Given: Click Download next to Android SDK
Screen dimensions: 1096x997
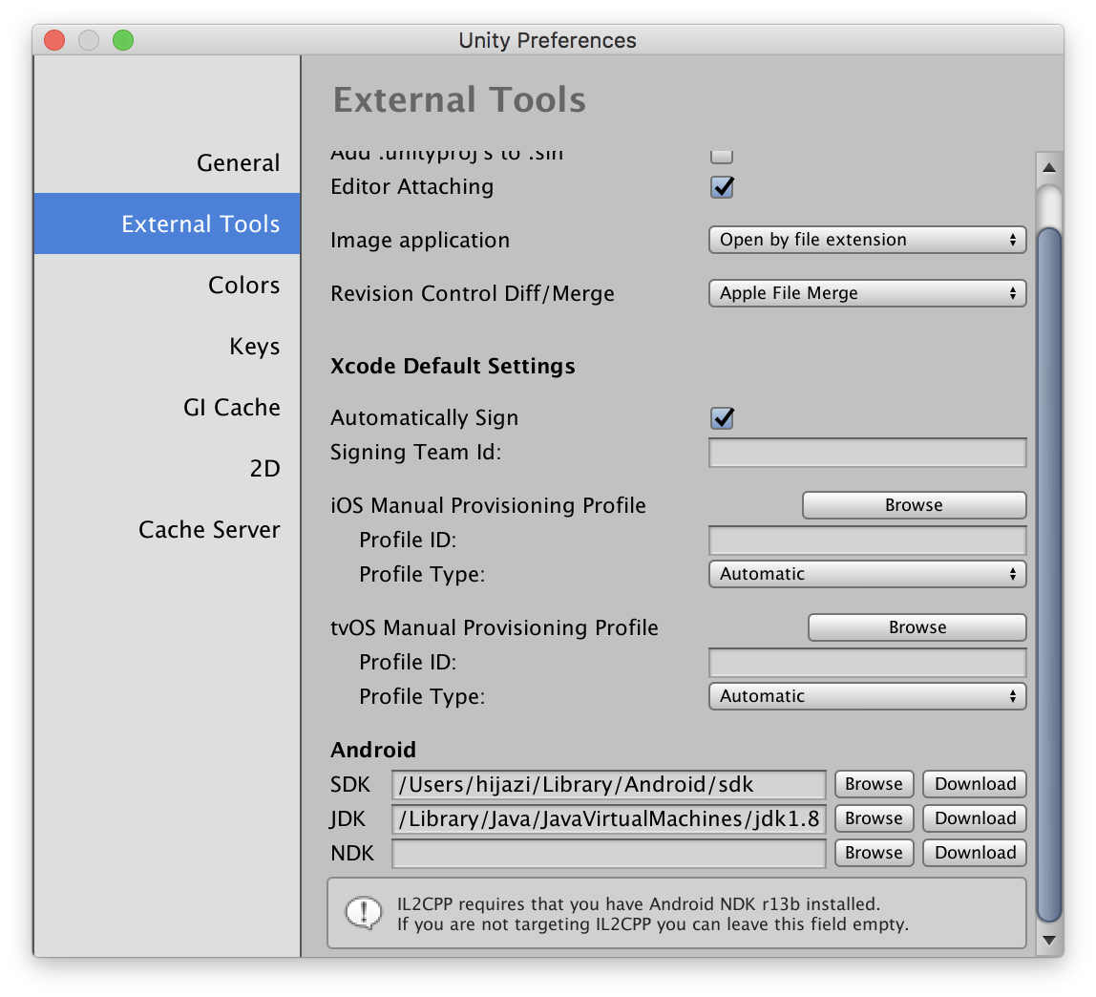Looking at the screenshot, I should [975, 784].
